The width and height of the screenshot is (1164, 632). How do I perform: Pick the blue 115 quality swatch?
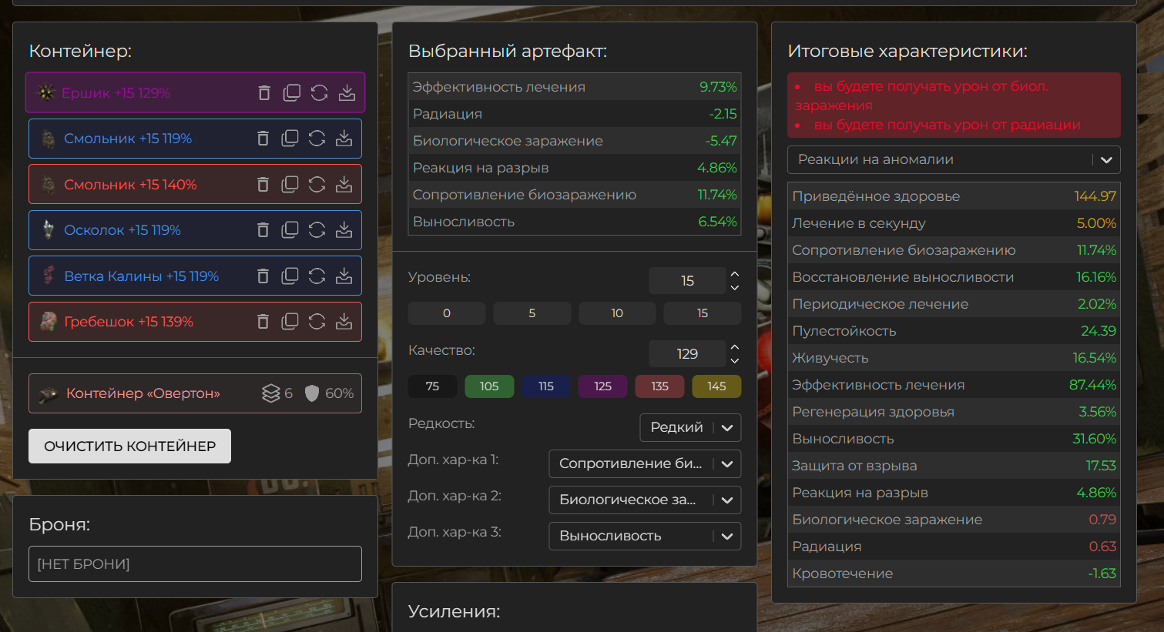tap(546, 386)
